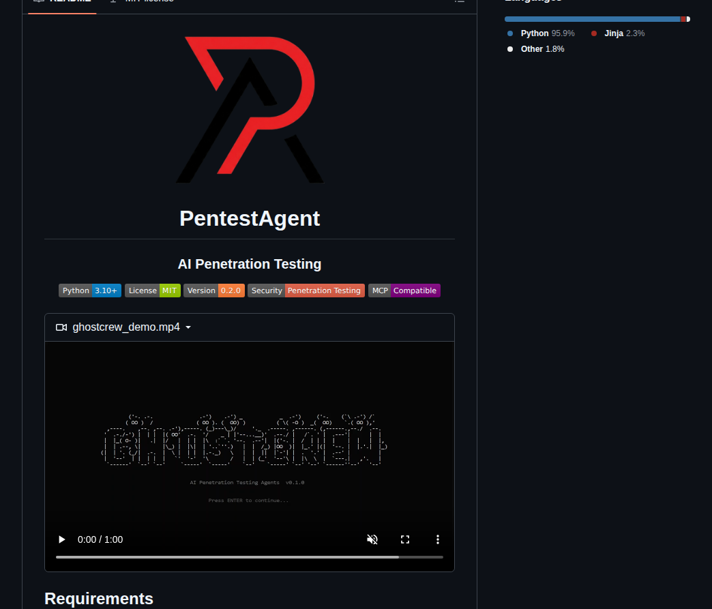Click the video time display 0:00 / 1:00

tap(100, 539)
